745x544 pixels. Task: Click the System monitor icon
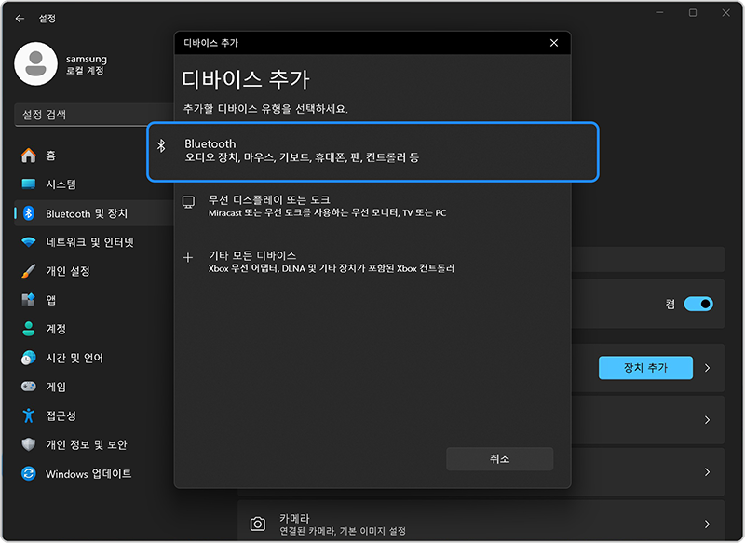[x=29, y=184]
